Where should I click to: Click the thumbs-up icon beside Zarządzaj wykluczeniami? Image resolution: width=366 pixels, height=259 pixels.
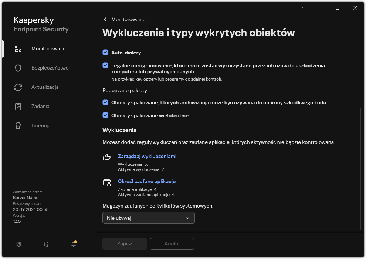tap(107, 158)
